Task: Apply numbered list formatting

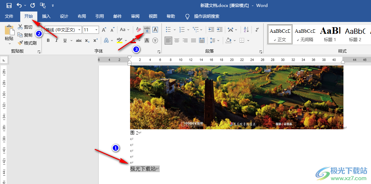Action: [x=182, y=30]
